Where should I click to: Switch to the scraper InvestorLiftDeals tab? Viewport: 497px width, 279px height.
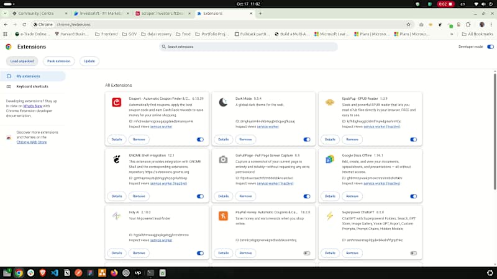pyautogui.click(x=162, y=13)
